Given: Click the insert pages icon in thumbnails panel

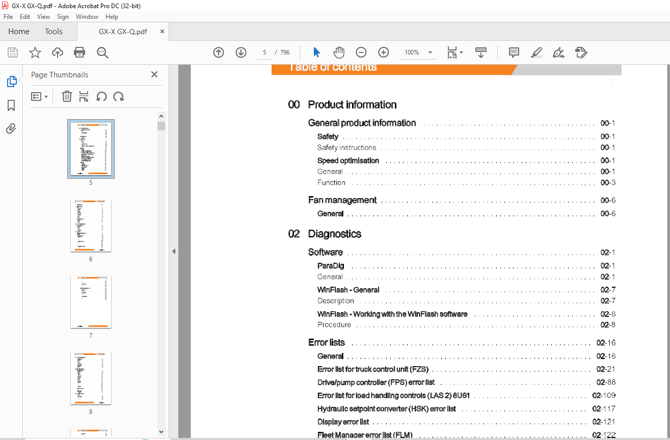Looking at the screenshot, I should click(x=84, y=96).
